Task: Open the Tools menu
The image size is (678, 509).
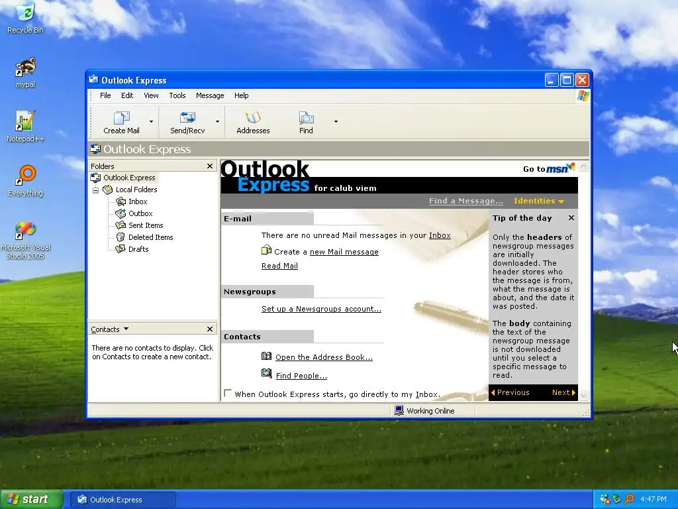Action: pos(177,95)
